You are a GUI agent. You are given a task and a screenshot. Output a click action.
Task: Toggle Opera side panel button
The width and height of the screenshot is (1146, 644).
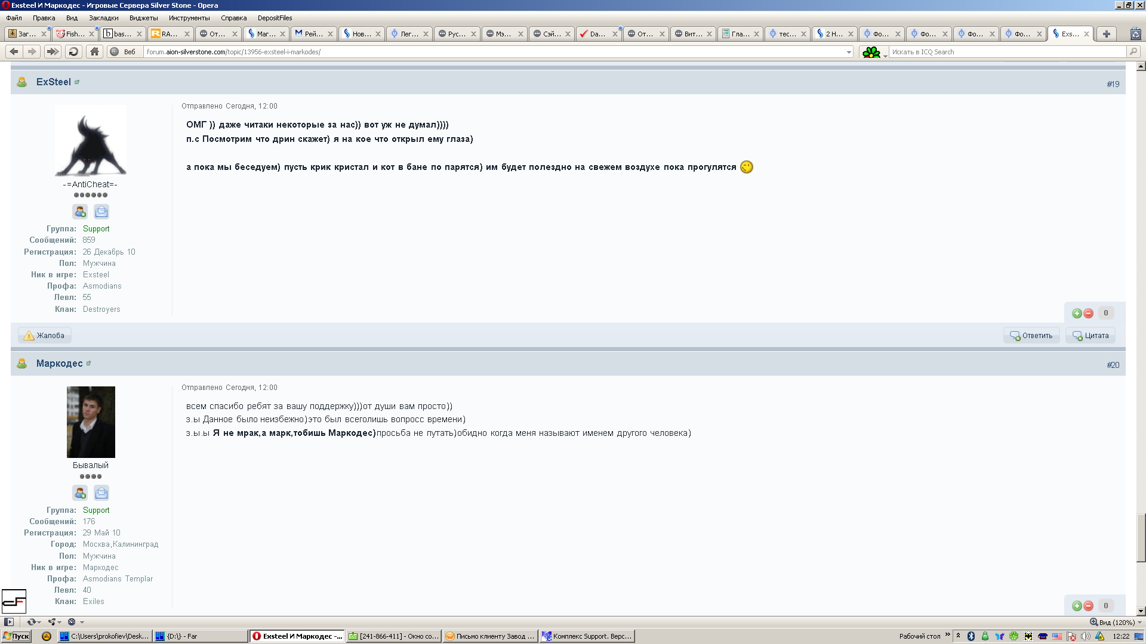click(x=8, y=622)
